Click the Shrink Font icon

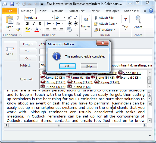pyautogui.click(x=75, y=18)
